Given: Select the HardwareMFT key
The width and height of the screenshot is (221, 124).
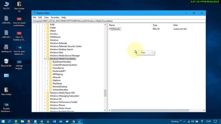Looking at the screenshot, I should (59, 71).
